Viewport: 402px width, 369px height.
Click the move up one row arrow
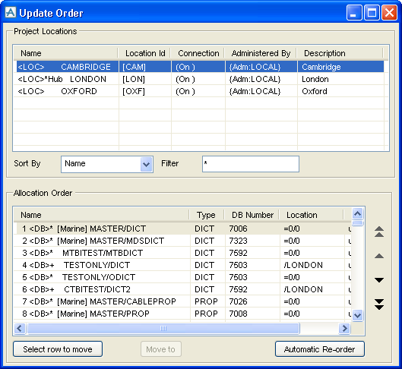379,256
